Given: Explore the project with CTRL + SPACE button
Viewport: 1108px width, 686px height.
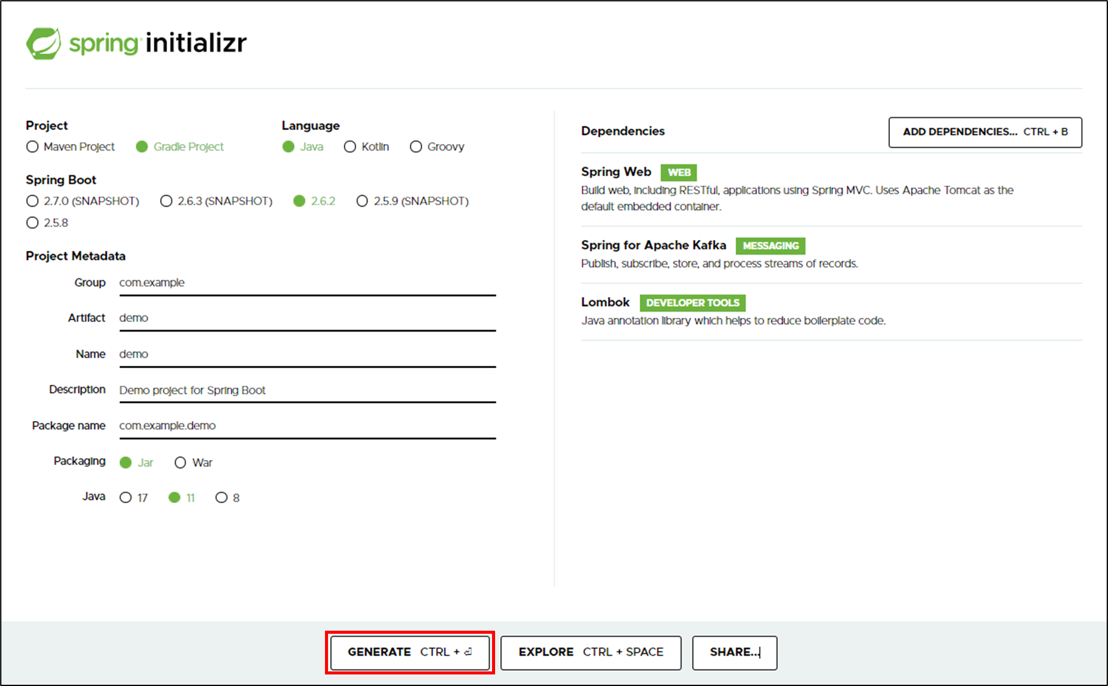Looking at the screenshot, I should click(590, 653).
